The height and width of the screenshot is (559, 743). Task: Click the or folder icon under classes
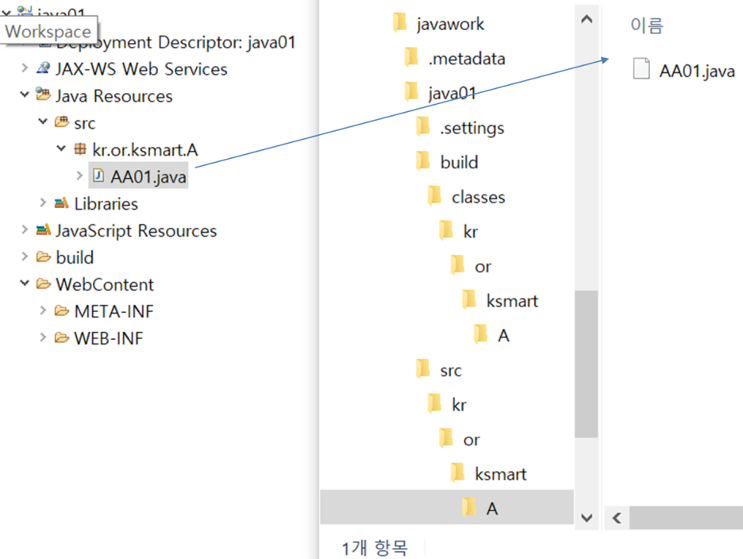tap(457, 264)
